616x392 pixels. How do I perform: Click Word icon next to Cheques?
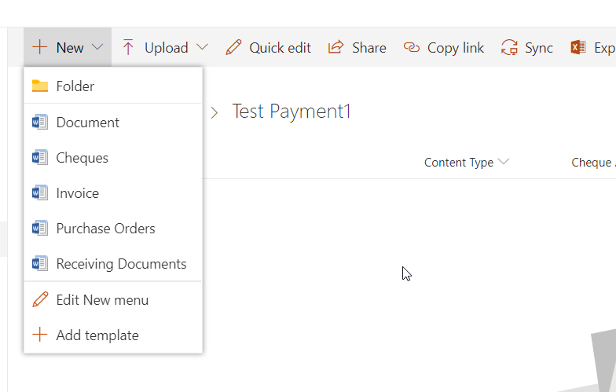coord(39,157)
